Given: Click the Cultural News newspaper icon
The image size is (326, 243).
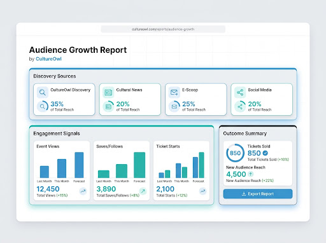Looking at the screenshot, I should tap(108, 92).
